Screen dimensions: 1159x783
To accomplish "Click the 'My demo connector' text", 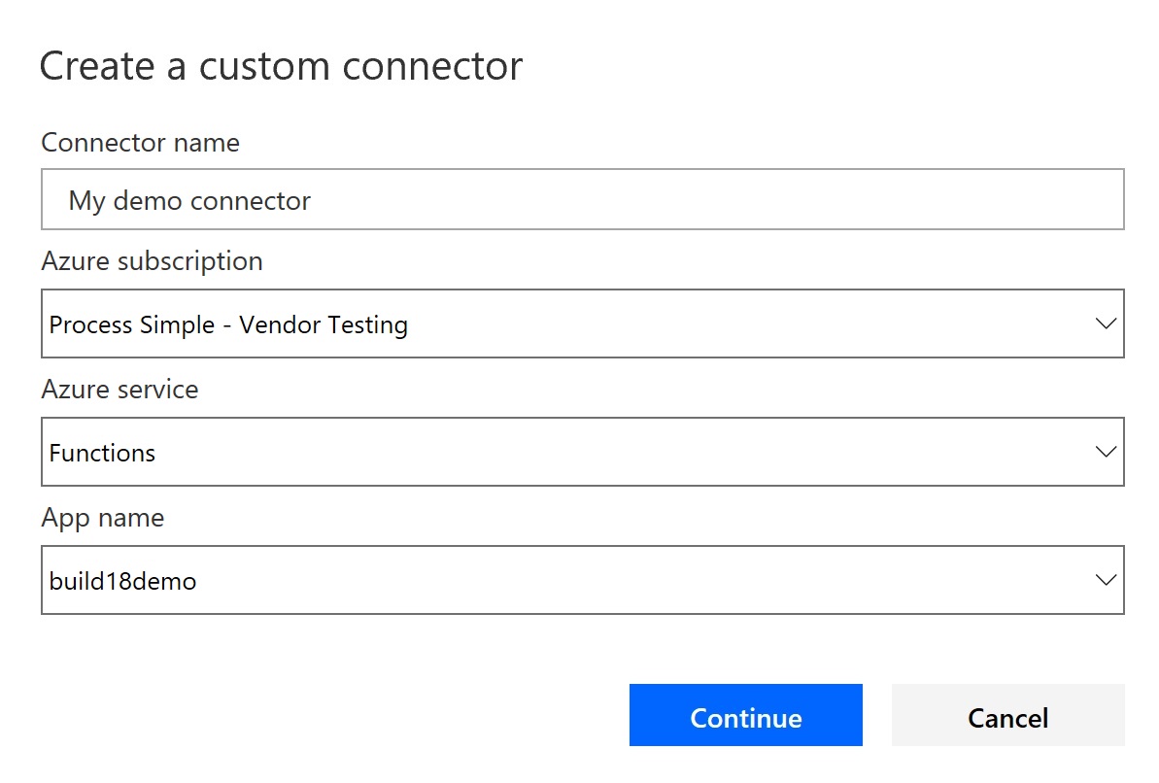I will click(x=189, y=201).
